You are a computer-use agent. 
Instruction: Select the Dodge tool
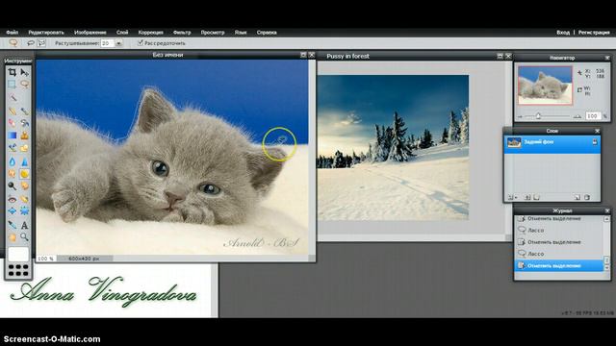(13, 185)
